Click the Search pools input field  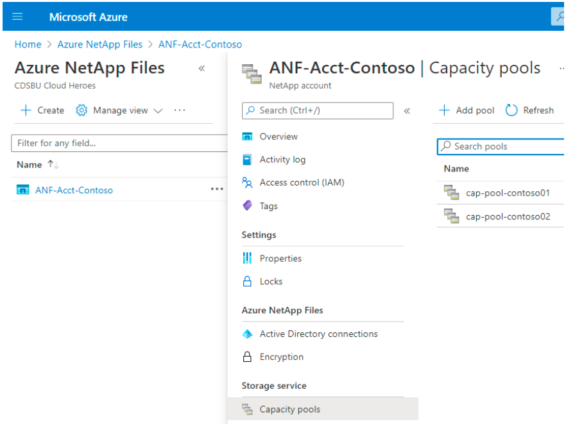click(x=501, y=146)
